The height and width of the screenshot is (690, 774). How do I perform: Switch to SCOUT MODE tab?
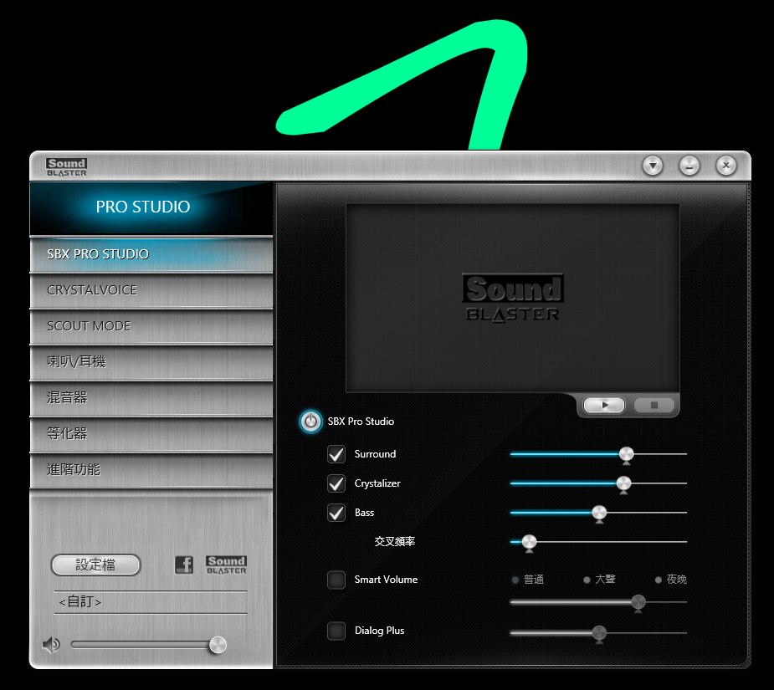pyautogui.click(x=151, y=326)
